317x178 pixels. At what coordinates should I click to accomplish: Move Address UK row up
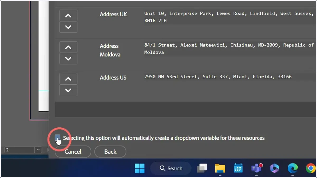[x=68, y=16]
